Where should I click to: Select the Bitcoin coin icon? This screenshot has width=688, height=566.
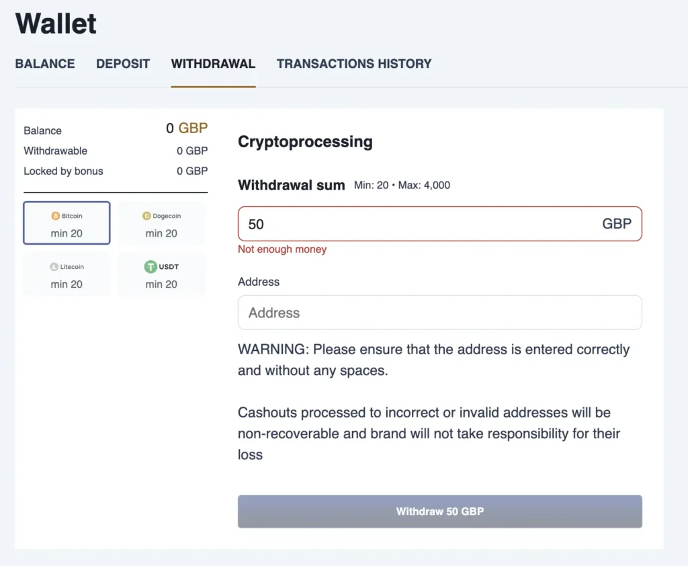(56, 216)
